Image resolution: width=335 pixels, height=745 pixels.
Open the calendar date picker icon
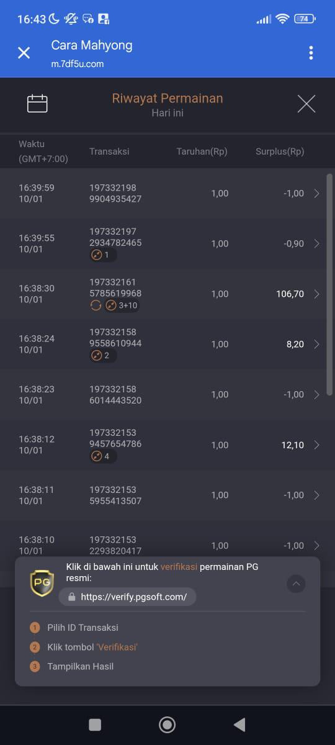(x=37, y=104)
